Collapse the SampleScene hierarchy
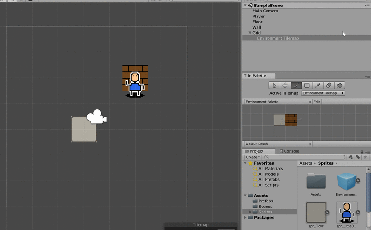 (x=245, y=5)
